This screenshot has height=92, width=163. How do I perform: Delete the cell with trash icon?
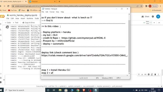(155, 74)
